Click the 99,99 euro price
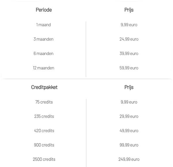Viewport: 173px width, 167px height. coord(129,145)
